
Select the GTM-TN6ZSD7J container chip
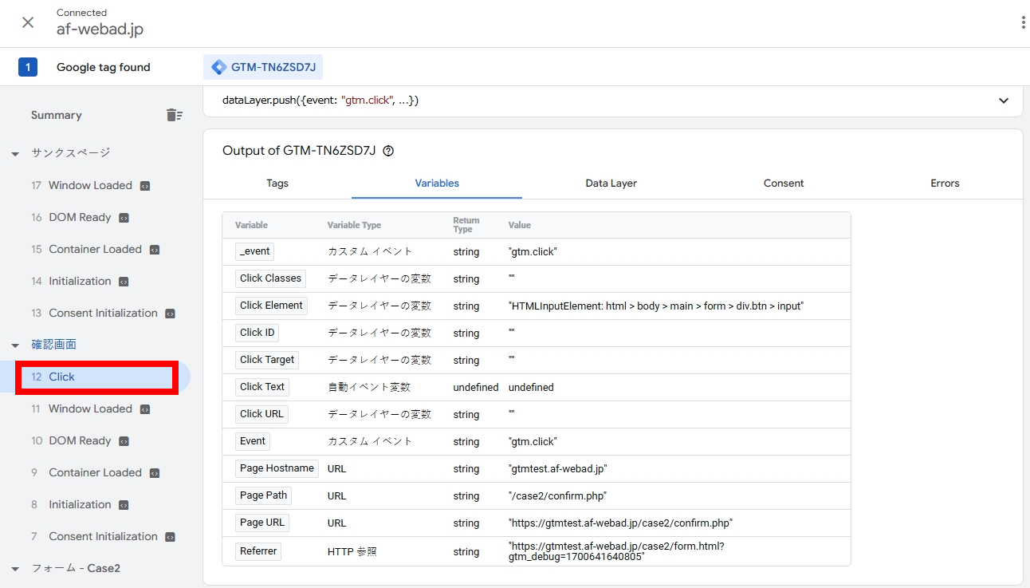(263, 67)
